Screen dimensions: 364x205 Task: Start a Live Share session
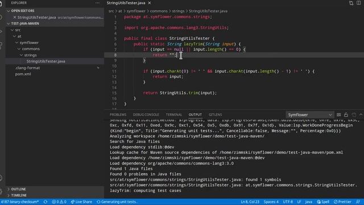[x=81, y=202]
